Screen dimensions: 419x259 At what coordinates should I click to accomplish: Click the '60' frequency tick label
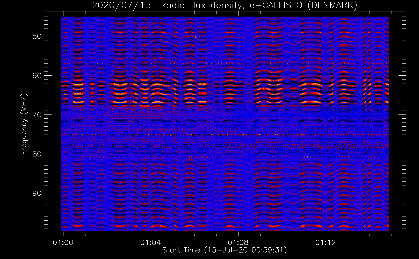(37, 76)
